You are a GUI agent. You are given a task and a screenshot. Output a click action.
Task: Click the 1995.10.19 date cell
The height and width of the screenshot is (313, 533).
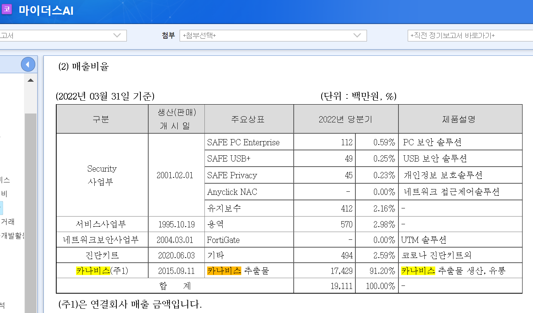(x=177, y=224)
